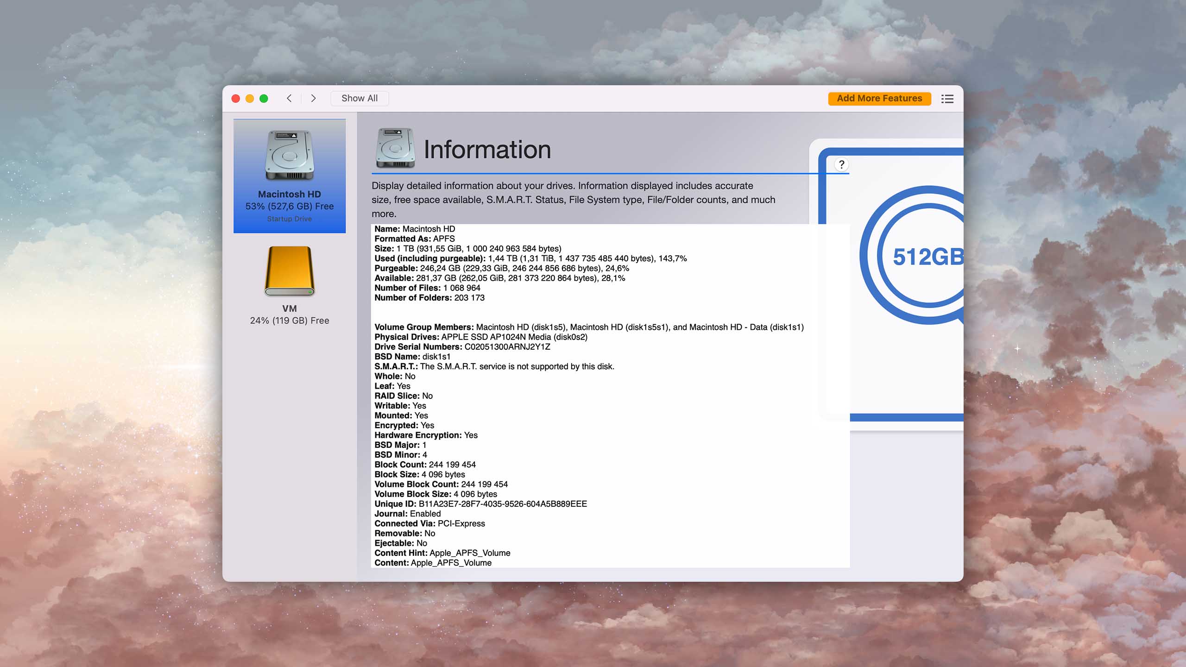Click BSD Name: disk1s1 line
This screenshot has width=1186, height=667.
pyautogui.click(x=412, y=356)
